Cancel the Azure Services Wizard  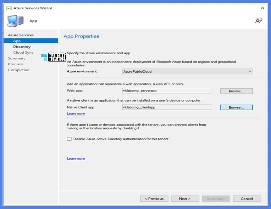(247, 199)
